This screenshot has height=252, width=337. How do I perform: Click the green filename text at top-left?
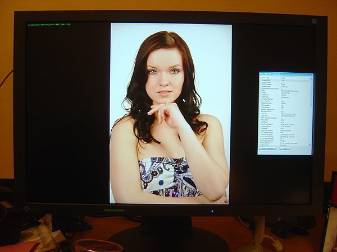[x=49, y=25]
